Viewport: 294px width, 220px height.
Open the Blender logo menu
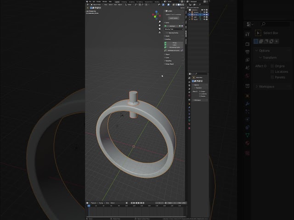(87, 1)
